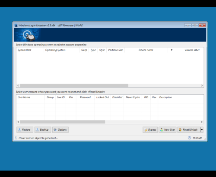Click right arrow of OS list scrollbar
This screenshot has width=216, height=177.
[x=202, y=86]
